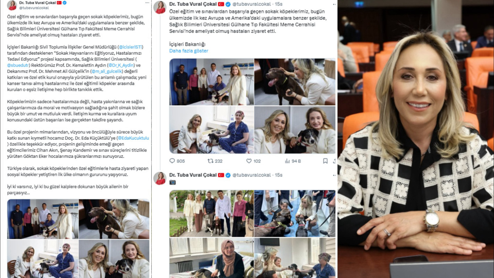The height and width of the screenshot is (278, 494).
Task: Bookmark the hospital dog visit tweet
Action: (x=325, y=161)
